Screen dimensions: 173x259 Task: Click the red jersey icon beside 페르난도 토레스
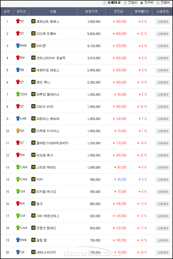tap(18, 21)
